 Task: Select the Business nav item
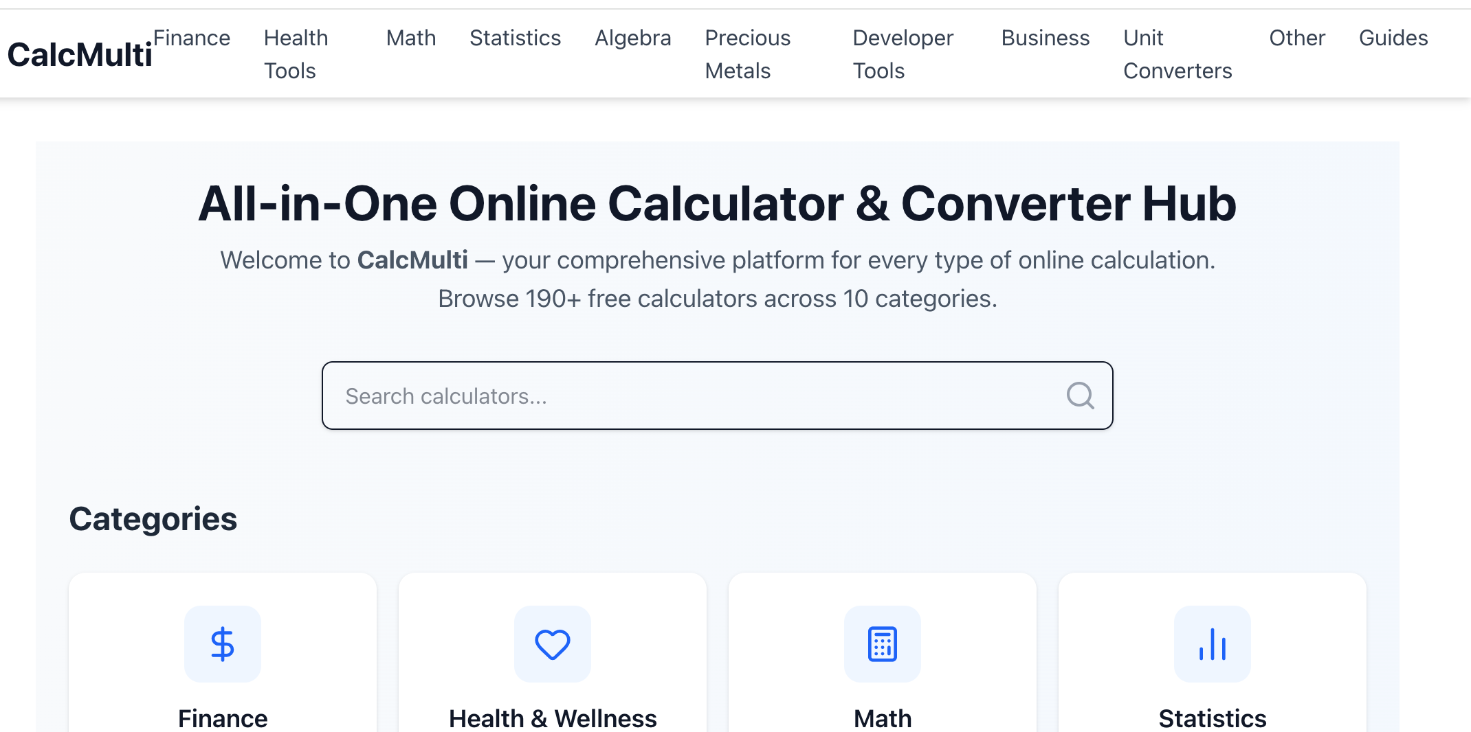point(1046,38)
